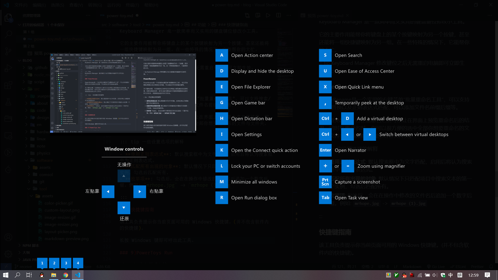Click the VS Code window thumbnail preview
498x280 pixels.
(123, 93)
